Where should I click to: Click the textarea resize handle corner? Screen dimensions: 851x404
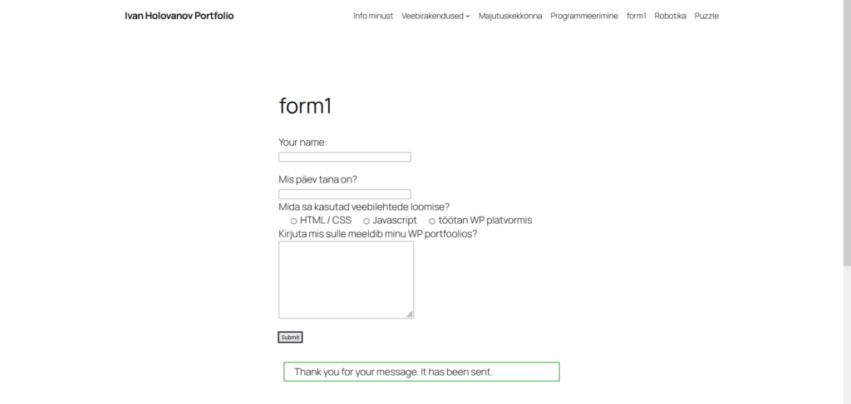click(x=410, y=314)
